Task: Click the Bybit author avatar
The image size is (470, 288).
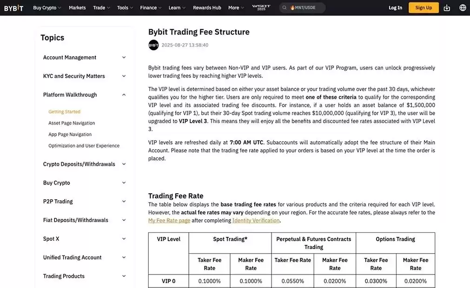Action: (153, 45)
